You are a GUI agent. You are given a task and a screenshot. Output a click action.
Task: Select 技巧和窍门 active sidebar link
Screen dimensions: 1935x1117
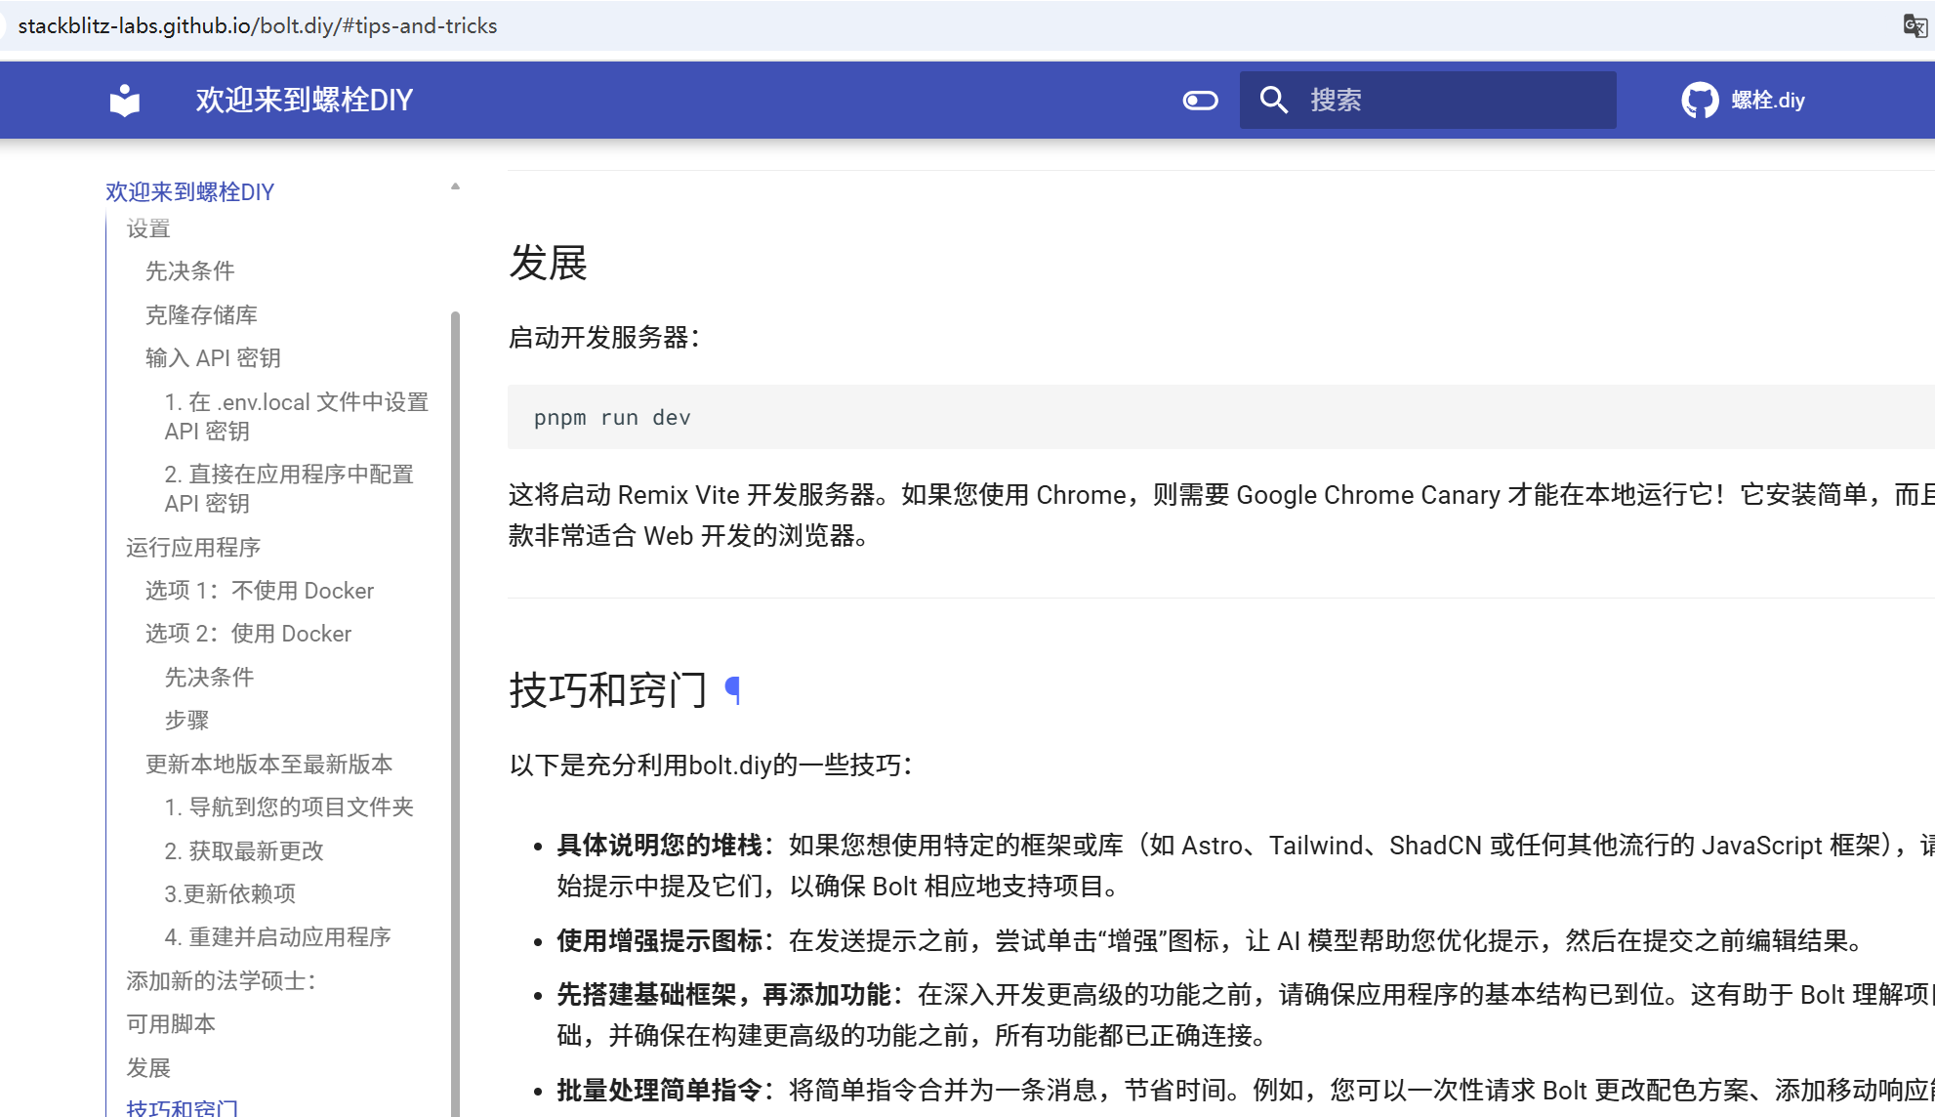pyautogui.click(x=183, y=1107)
